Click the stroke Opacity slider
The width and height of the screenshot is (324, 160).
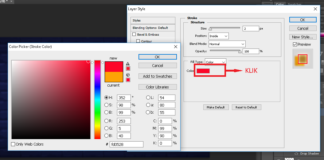[225, 51]
